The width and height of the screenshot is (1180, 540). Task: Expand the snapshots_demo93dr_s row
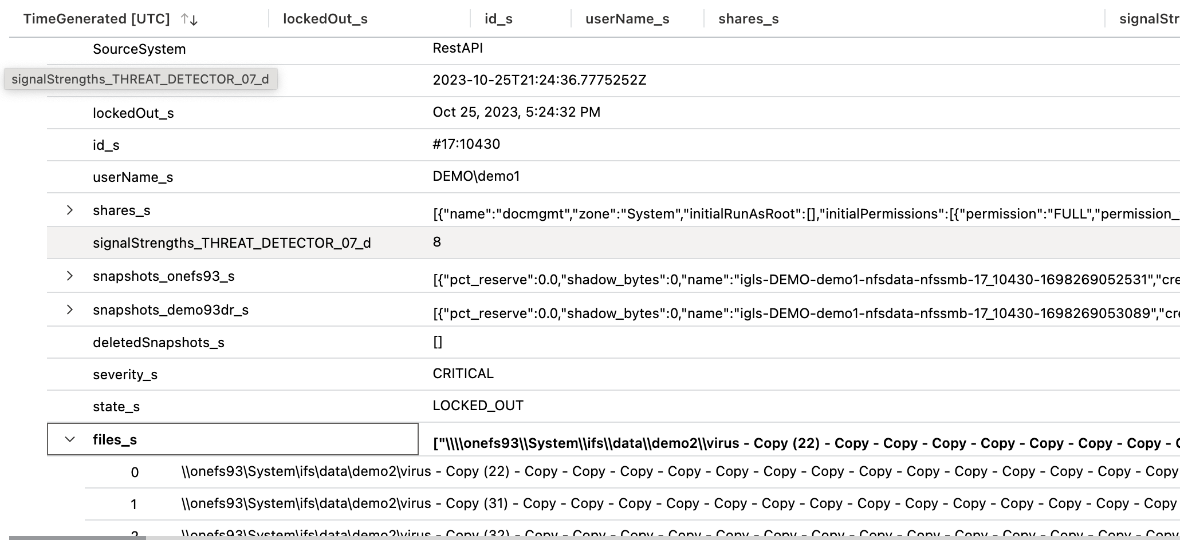click(70, 309)
